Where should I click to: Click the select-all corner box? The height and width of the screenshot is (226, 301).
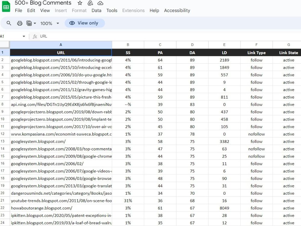5,45
